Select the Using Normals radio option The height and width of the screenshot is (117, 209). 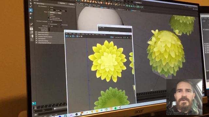point(49,24)
